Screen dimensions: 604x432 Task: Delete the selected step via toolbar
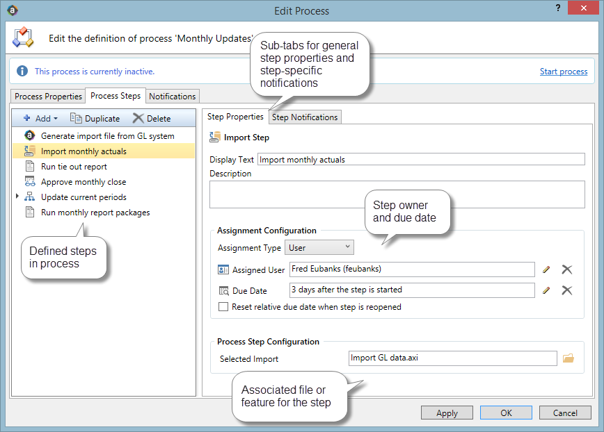152,119
